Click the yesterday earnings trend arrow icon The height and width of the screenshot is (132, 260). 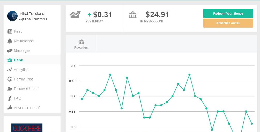tap(75, 15)
